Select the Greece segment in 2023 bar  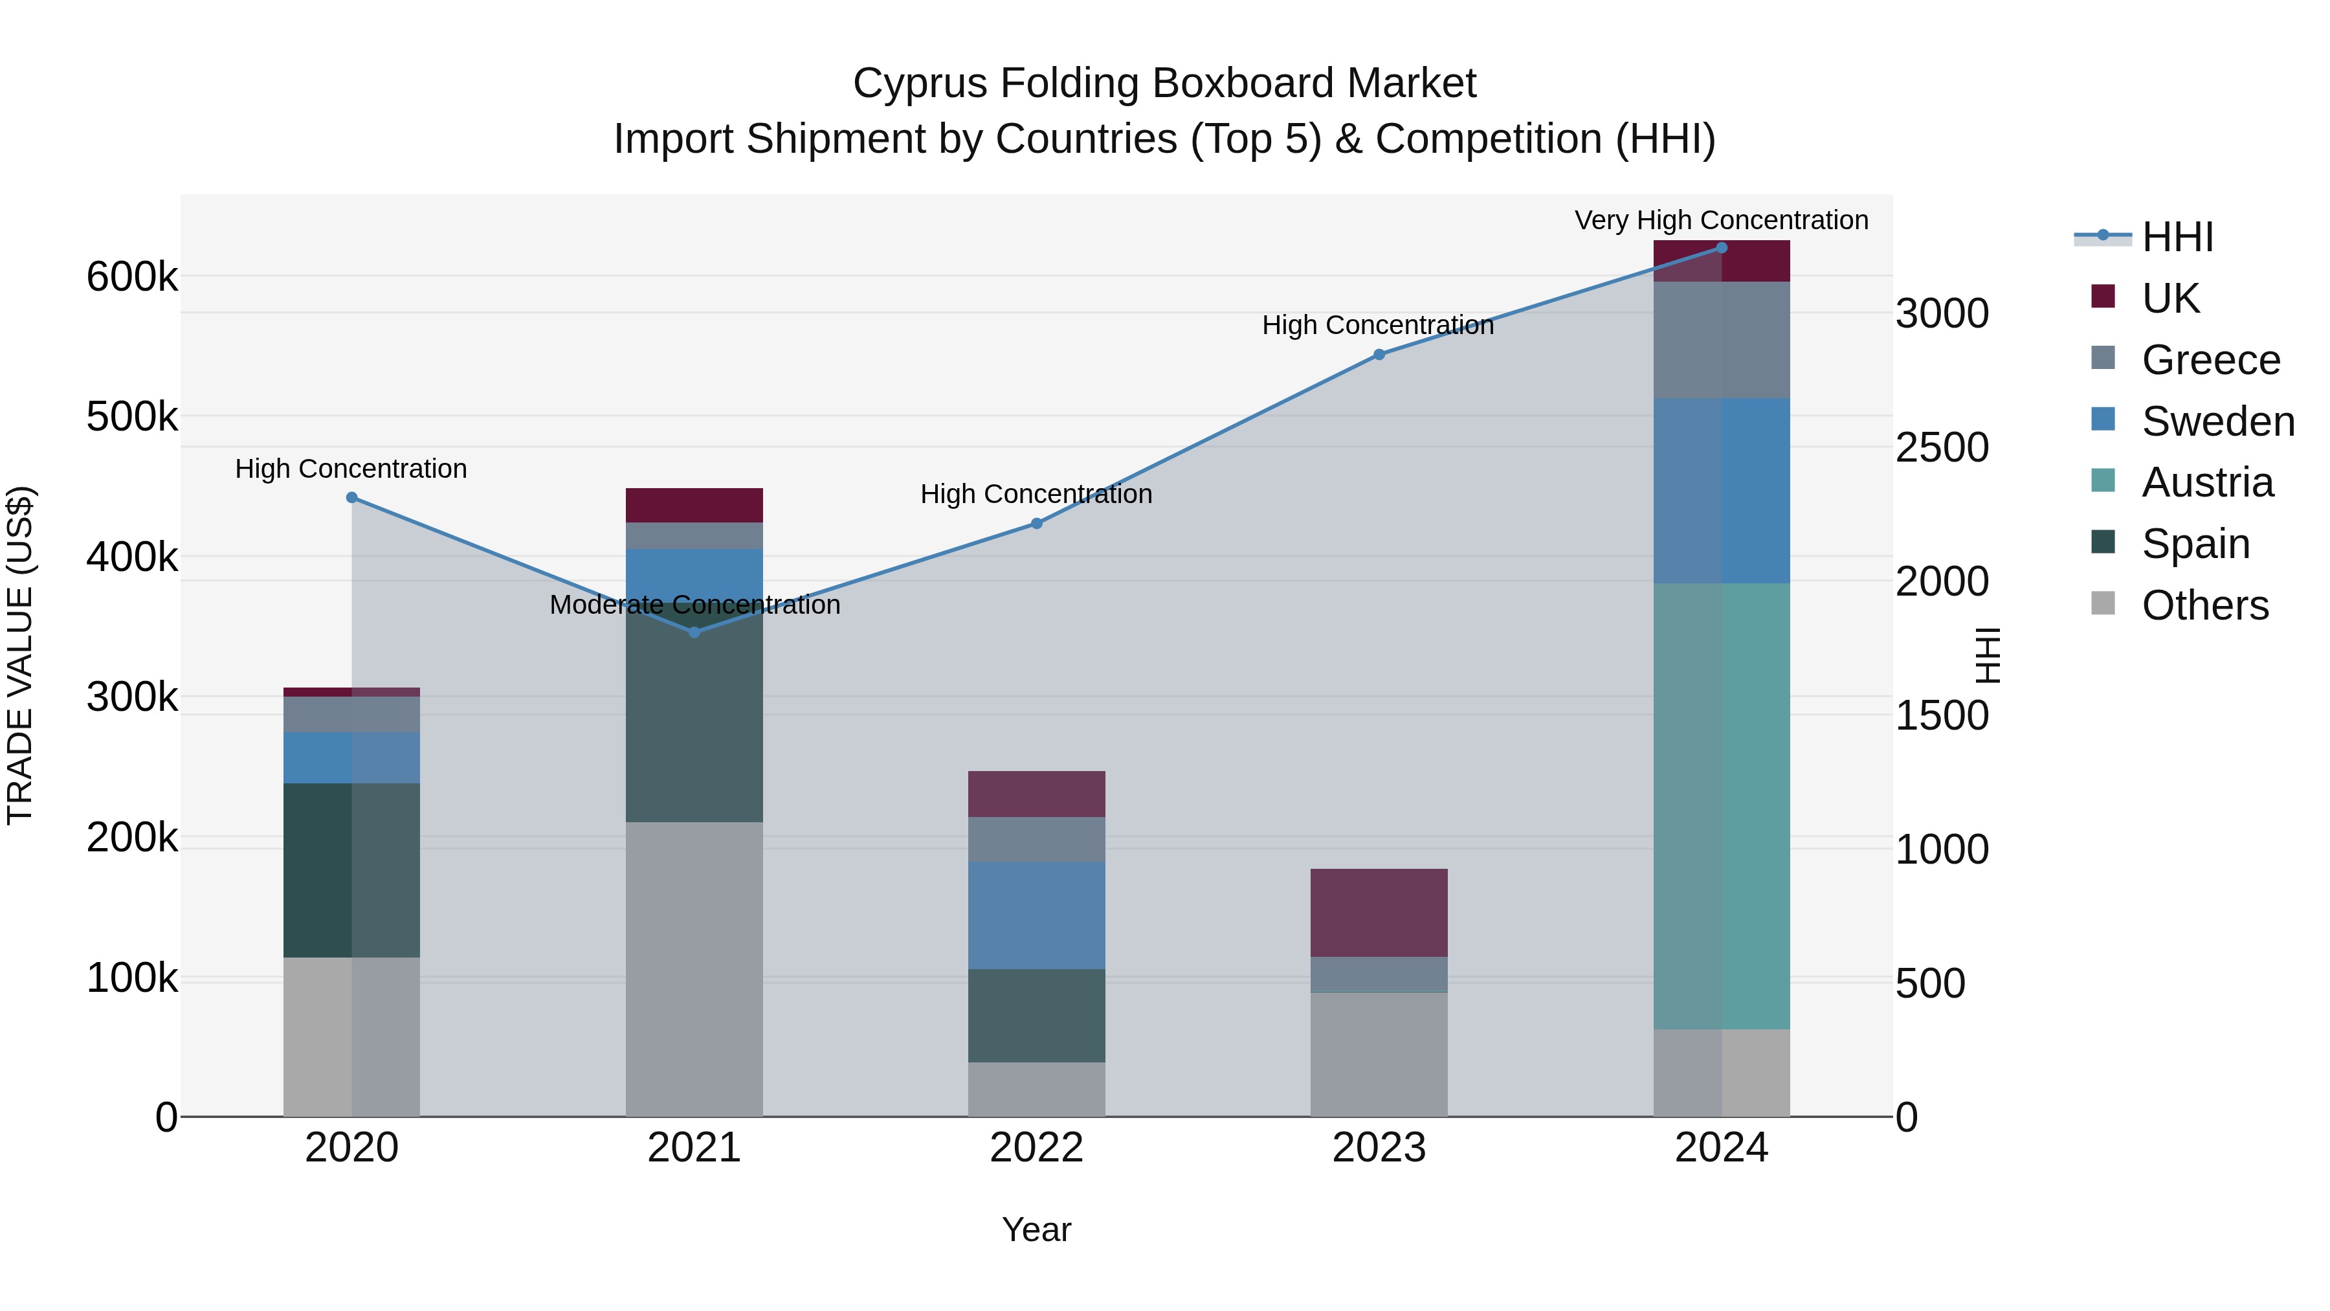tap(1379, 974)
